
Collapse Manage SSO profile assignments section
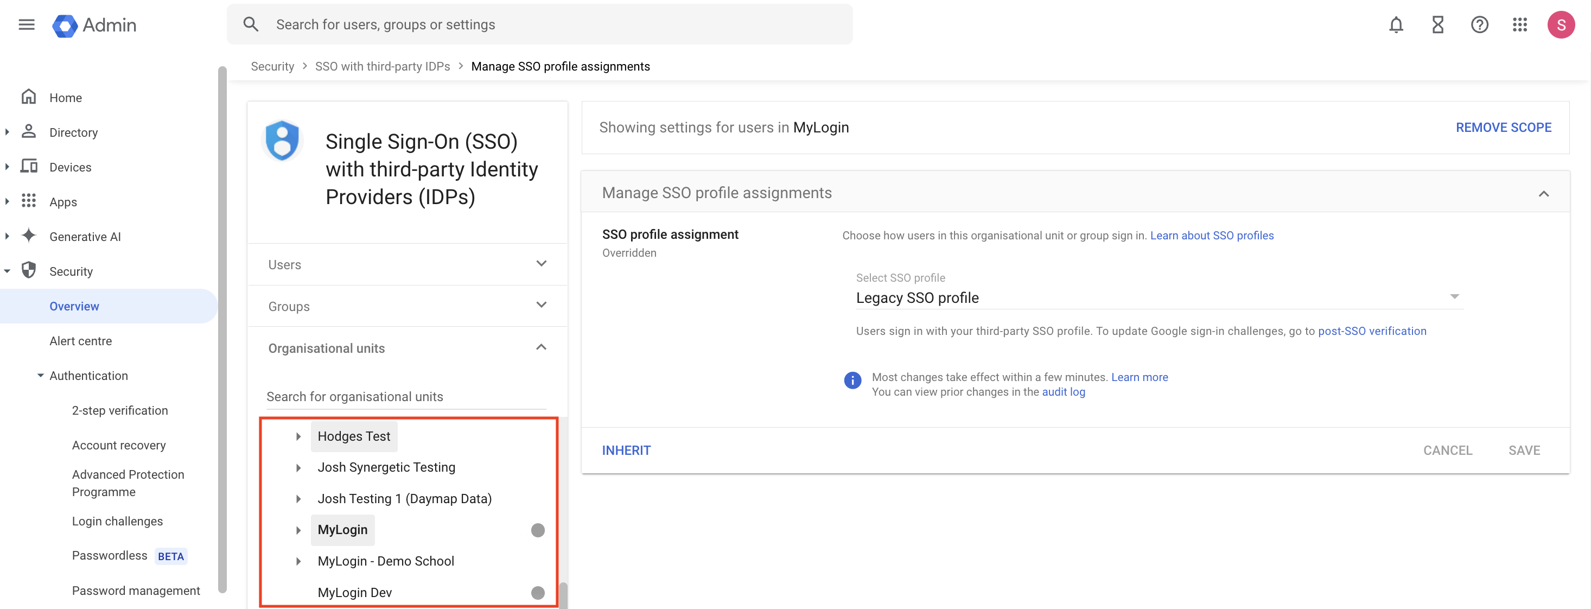click(x=1543, y=193)
